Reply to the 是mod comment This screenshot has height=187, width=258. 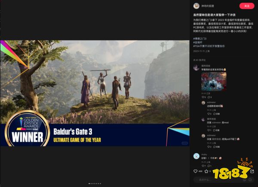click(x=216, y=130)
